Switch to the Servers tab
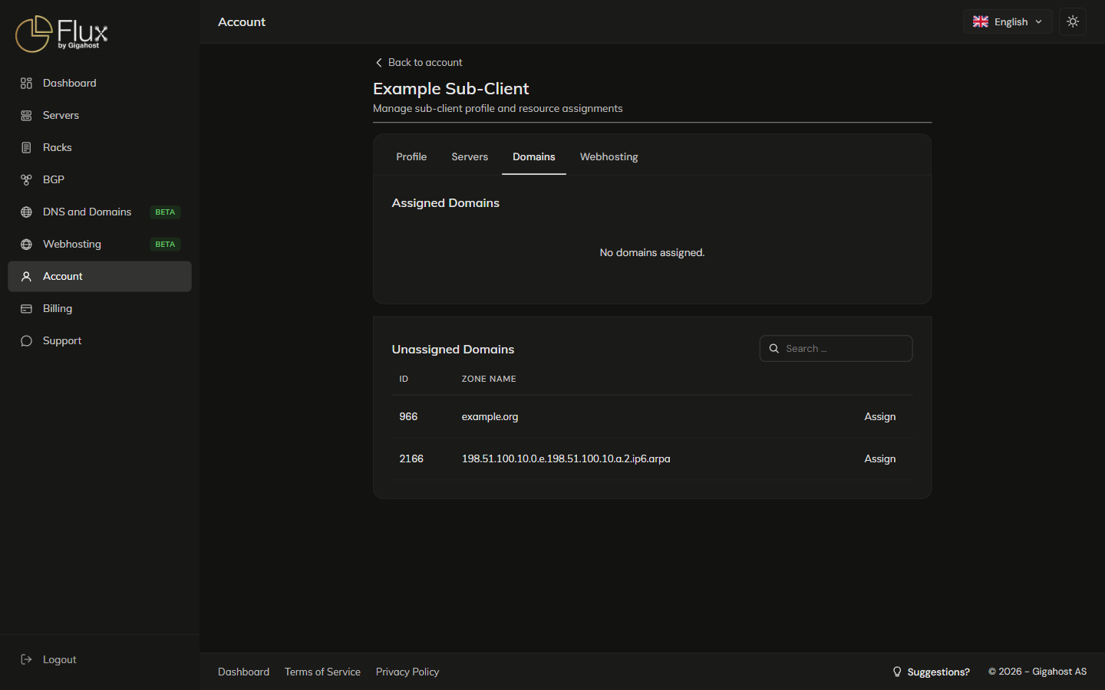1105x690 pixels. pyautogui.click(x=470, y=156)
